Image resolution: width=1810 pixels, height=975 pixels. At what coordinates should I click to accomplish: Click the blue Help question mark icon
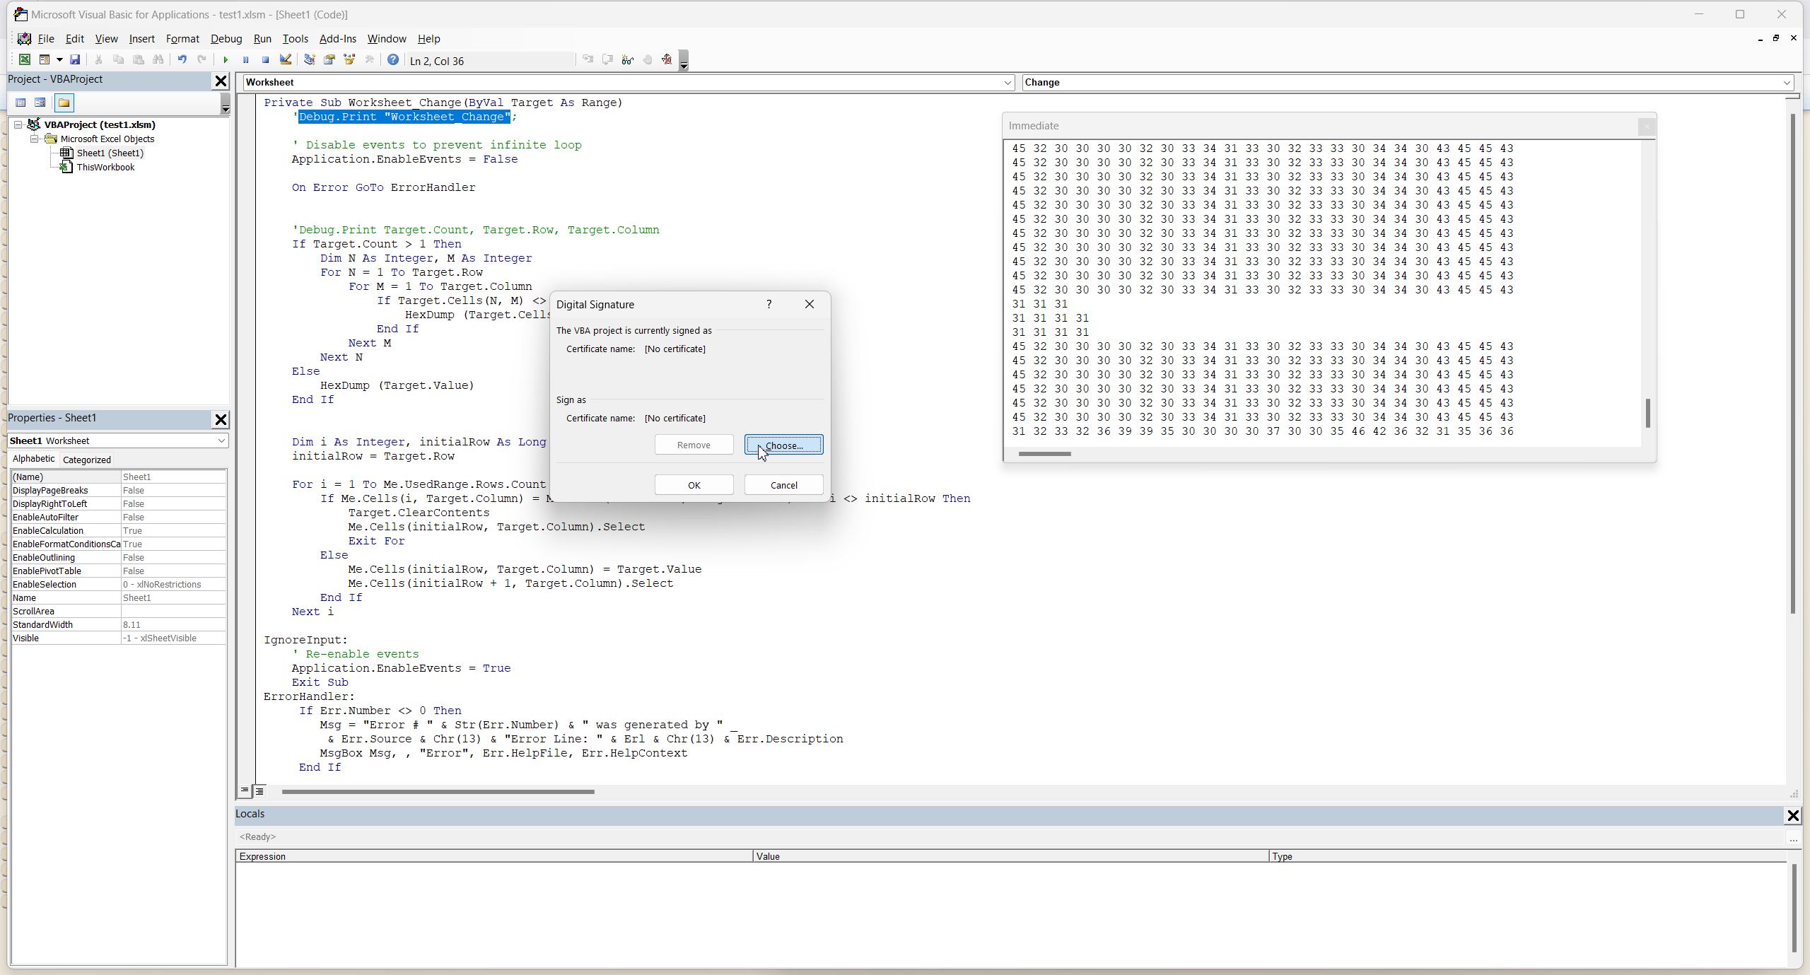[x=393, y=60]
